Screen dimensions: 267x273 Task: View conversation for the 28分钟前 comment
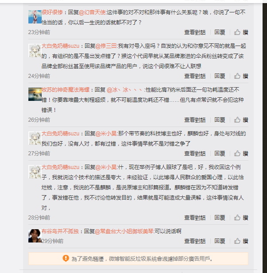click(195, 217)
